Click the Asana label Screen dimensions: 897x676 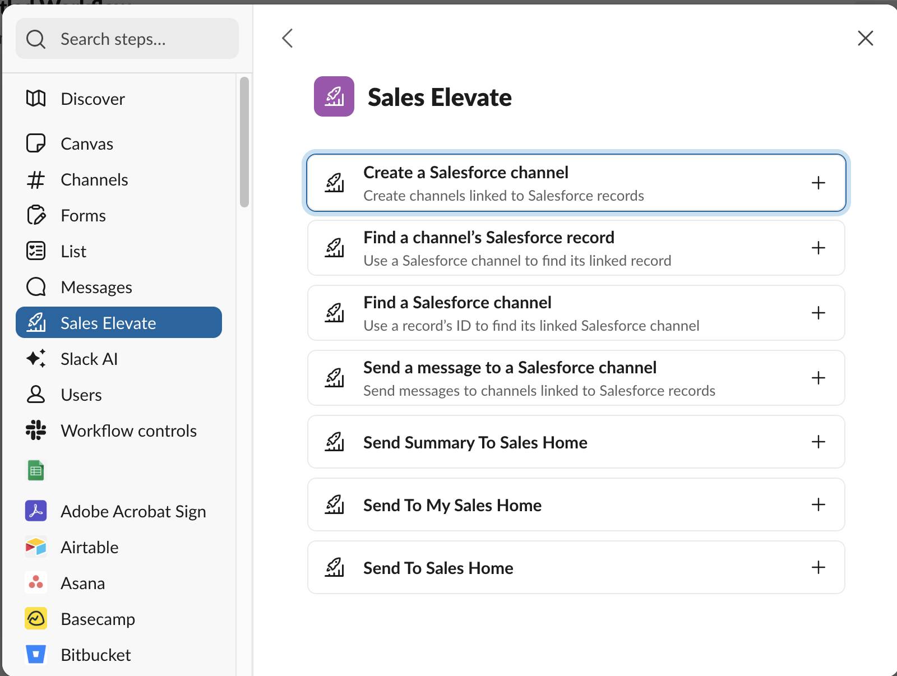[82, 583]
